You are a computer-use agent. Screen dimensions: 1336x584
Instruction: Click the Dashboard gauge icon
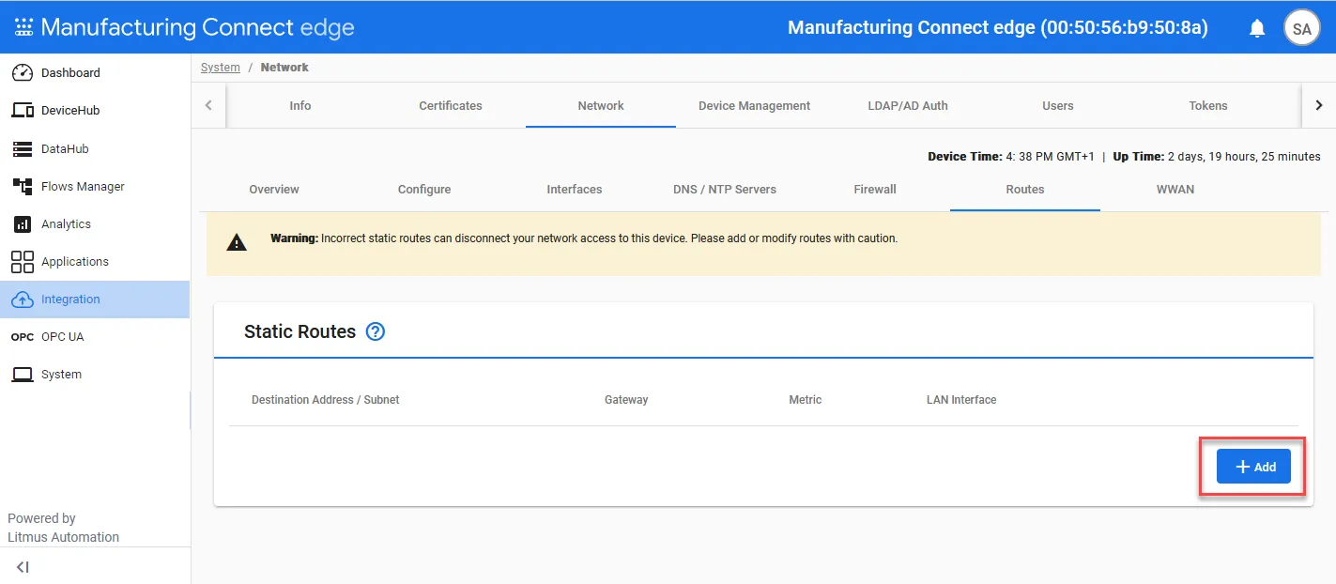23,73
